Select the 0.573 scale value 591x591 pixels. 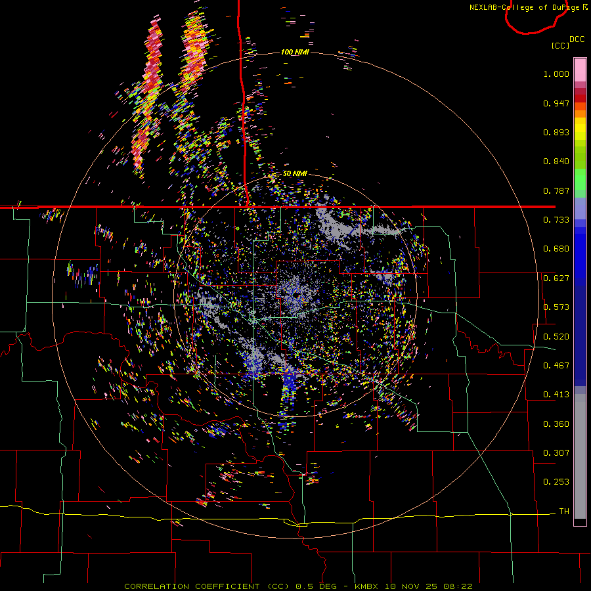click(x=556, y=307)
